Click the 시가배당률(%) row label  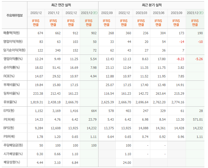pos(13,154)
